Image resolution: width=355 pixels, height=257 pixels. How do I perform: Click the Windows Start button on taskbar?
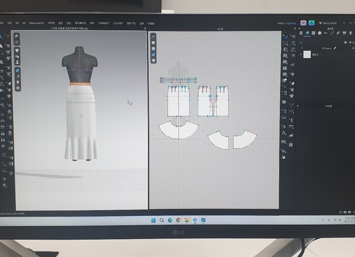pos(154,220)
